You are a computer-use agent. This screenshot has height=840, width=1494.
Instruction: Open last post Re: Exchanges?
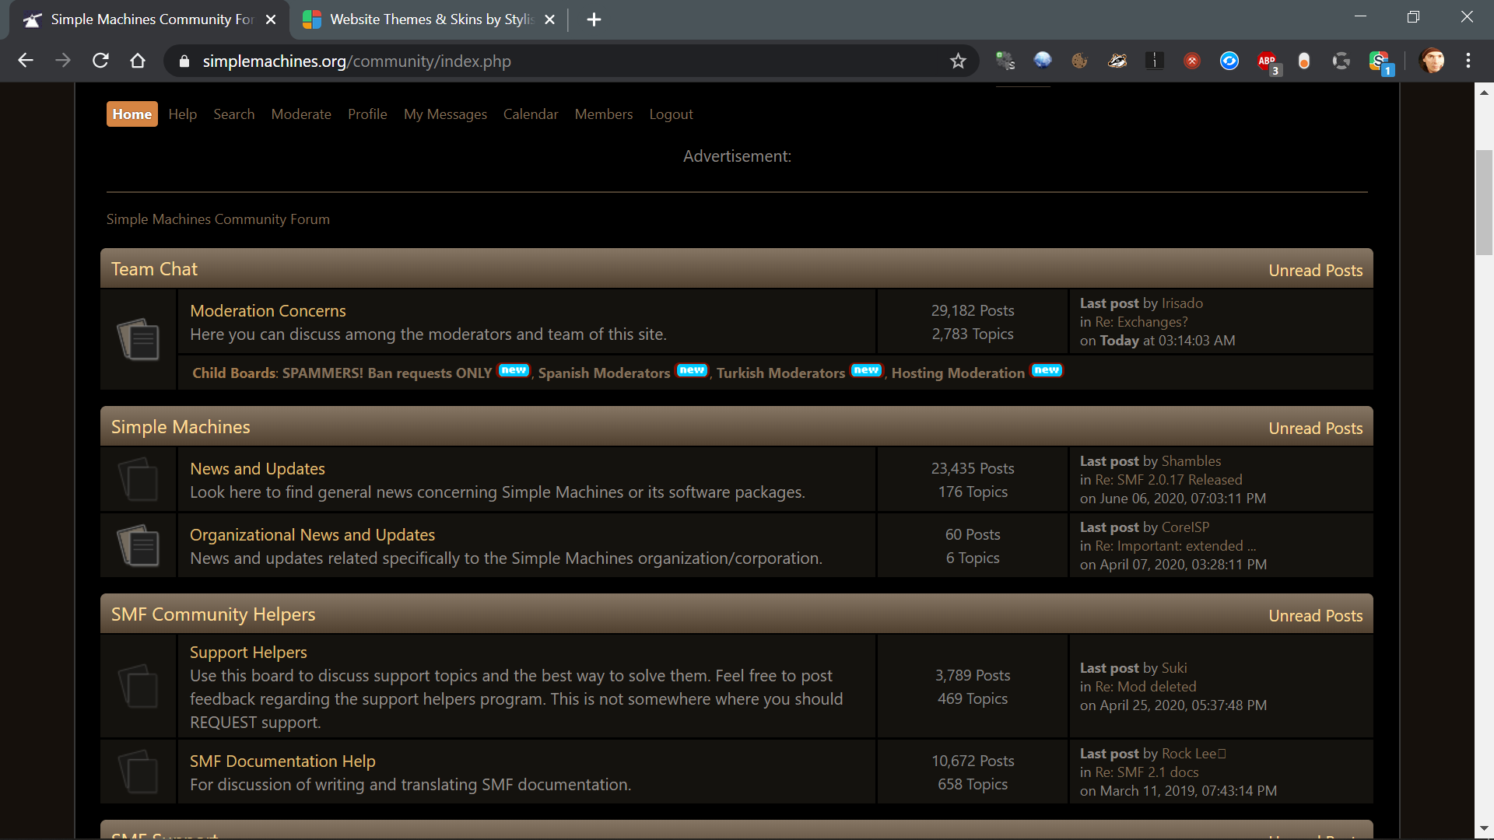(x=1142, y=322)
